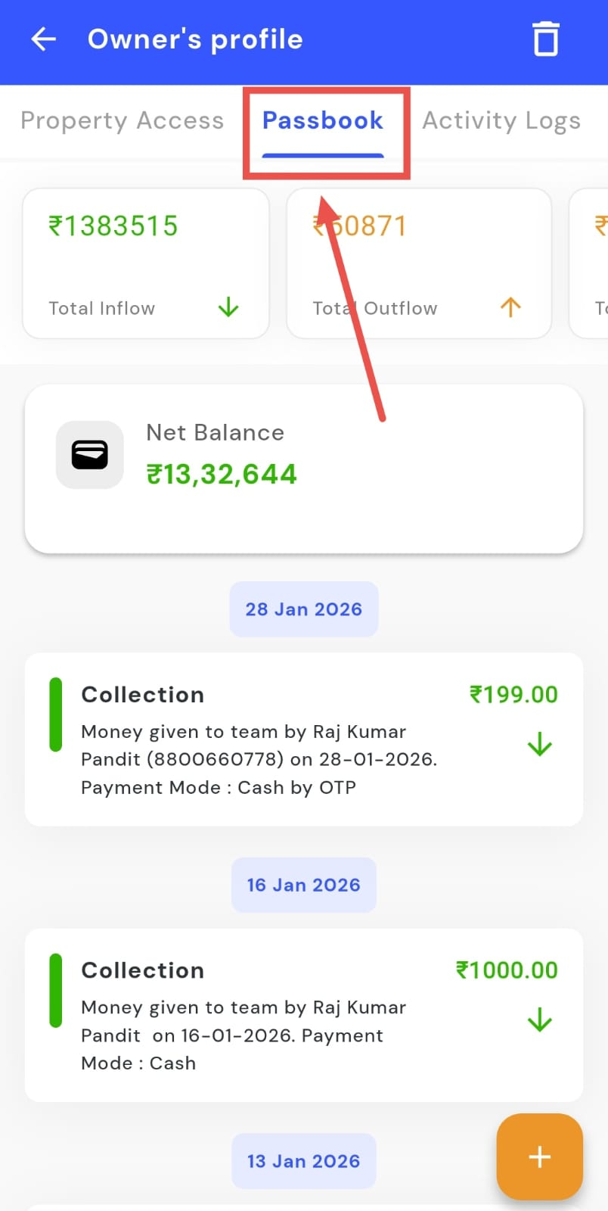The width and height of the screenshot is (608, 1211).
Task: Tap the green Total Inflow down arrow
Action: coord(228,307)
